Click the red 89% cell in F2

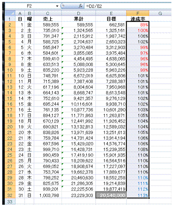point(138,25)
